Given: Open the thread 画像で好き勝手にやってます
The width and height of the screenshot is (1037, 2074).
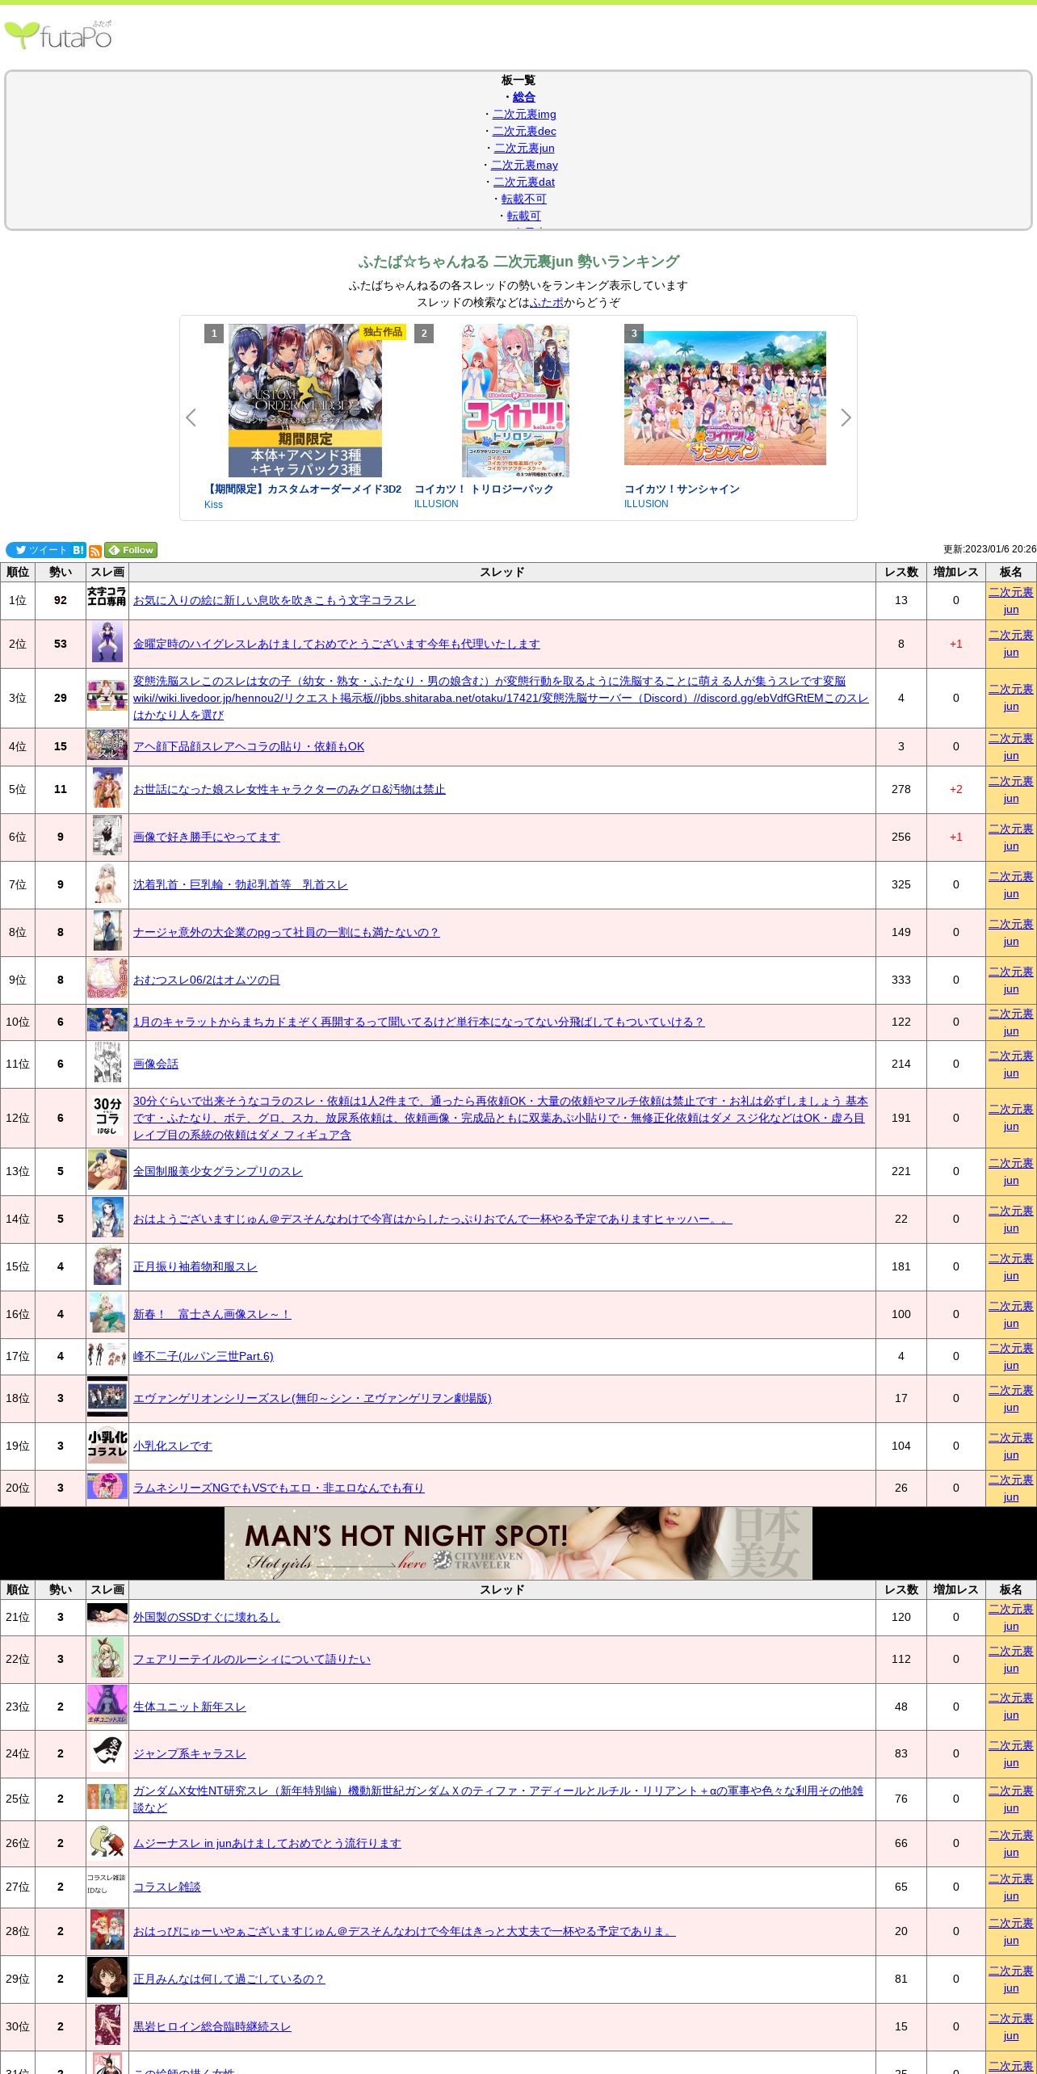Looking at the screenshot, I should click(207, 837).
